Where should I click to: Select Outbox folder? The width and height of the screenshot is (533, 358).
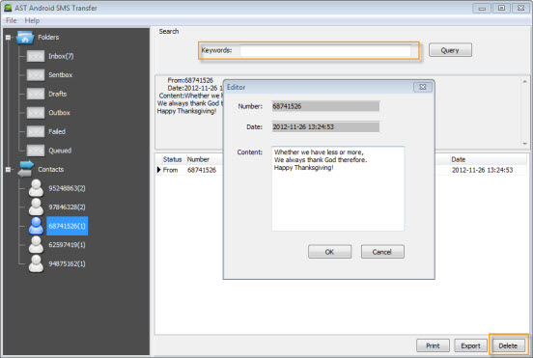click(59, 113)
